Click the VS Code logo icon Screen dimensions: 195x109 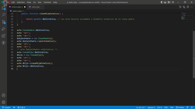pos(3,2)
